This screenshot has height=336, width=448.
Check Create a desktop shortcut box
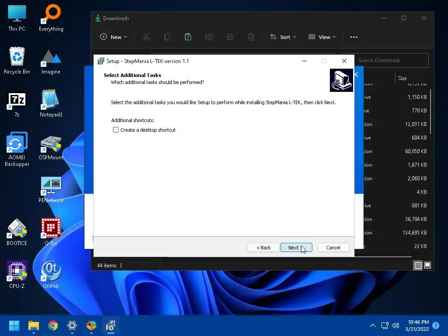[115, 129]
